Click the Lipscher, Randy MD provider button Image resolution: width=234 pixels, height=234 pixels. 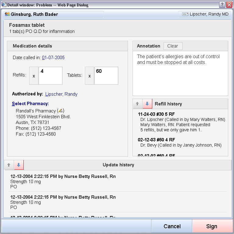click(x=204, y=14)
